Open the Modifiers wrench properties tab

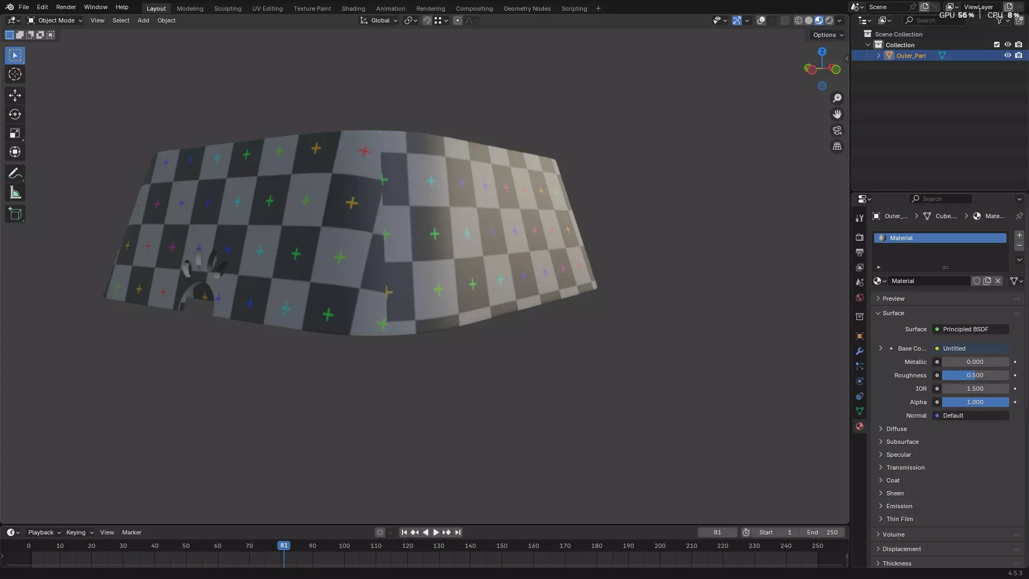click(x=860, y=351)
